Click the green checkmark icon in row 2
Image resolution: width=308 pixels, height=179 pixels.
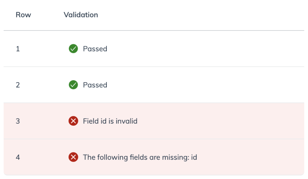[x=73, y=85]
